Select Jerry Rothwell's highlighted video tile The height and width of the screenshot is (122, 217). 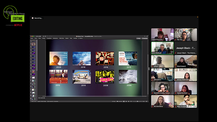pyautogui.click(x=162, y=48)
